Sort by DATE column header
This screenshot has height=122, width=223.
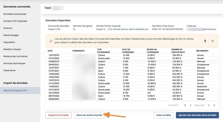click(x=50, y=51)
